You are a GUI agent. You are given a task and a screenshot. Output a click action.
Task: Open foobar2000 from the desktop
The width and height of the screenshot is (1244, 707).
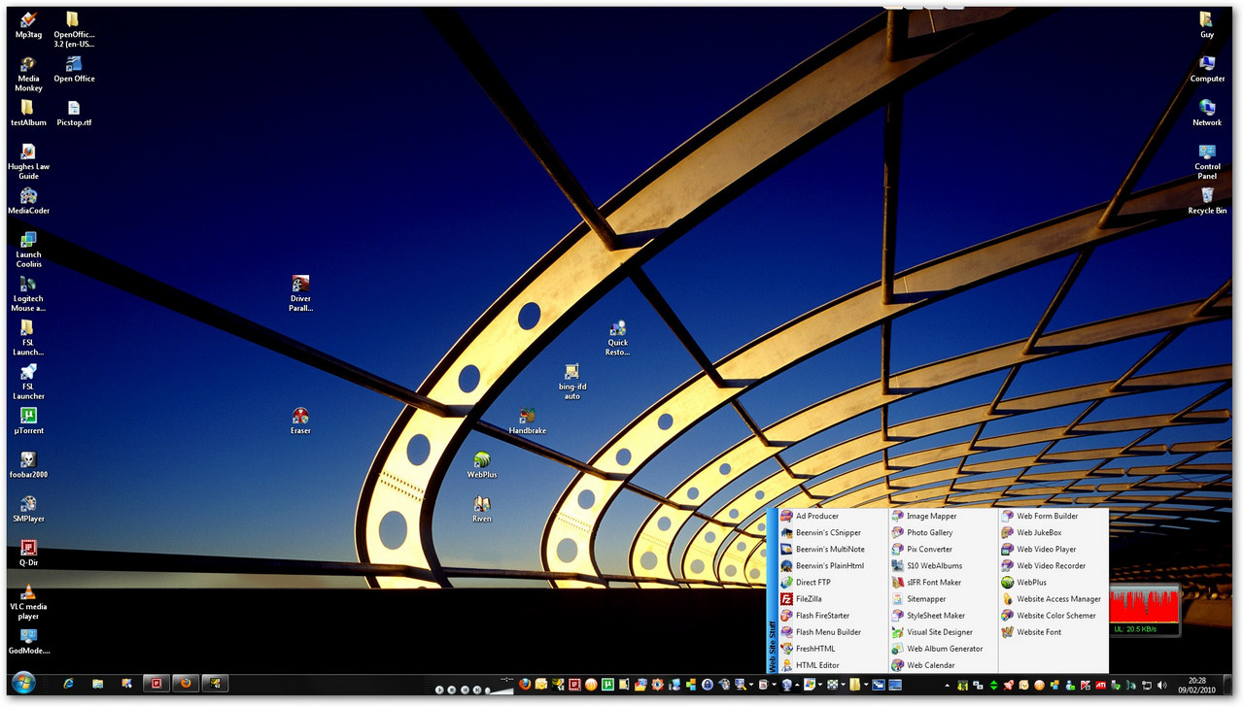(28, 460)
